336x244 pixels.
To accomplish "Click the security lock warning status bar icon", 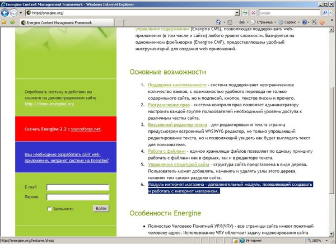I will click(235, 241).
